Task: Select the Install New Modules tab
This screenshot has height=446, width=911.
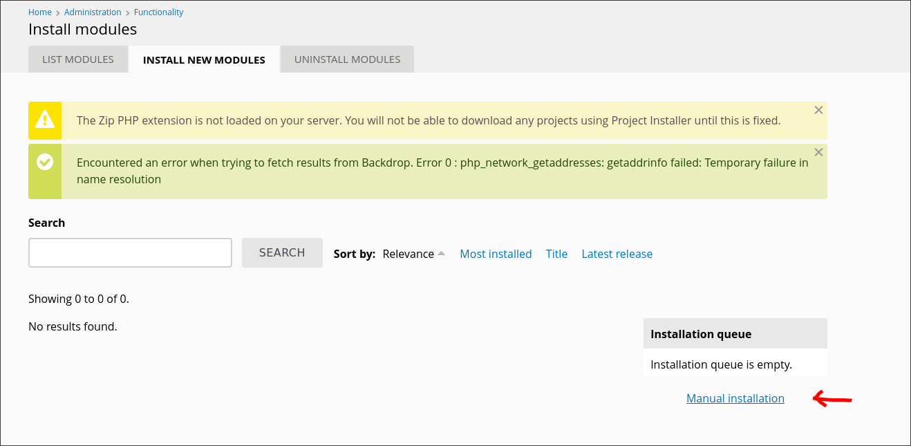Action: (x=204, y=59)
